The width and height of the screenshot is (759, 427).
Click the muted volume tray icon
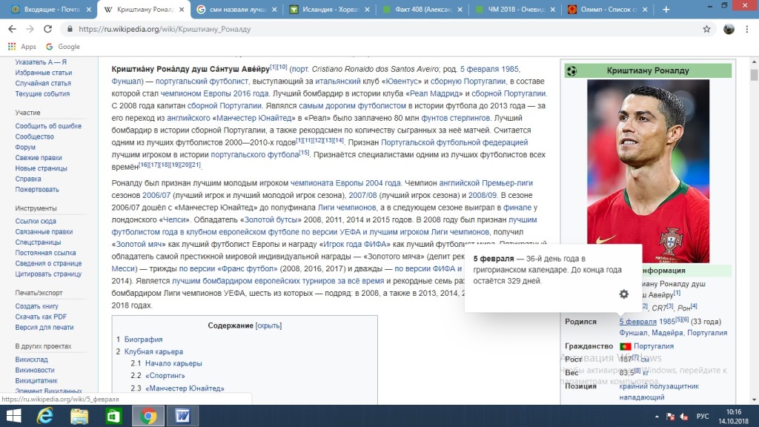coord(684,417)
